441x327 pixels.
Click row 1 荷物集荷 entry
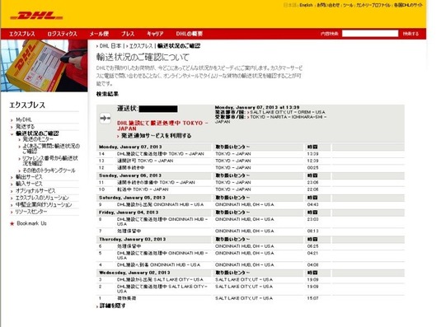pos(251,298)
